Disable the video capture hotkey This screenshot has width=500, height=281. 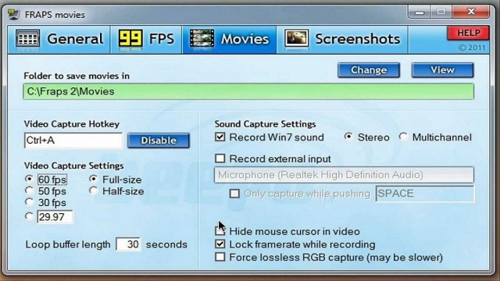pyautogui.click(x=159, y=140)
